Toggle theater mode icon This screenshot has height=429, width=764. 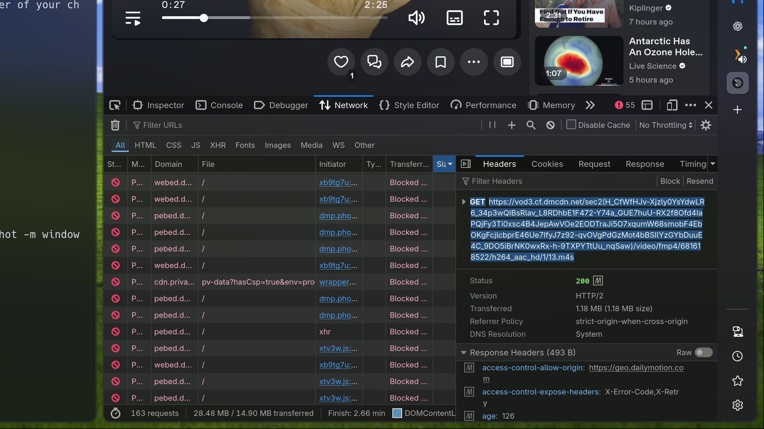click(507, 62)
